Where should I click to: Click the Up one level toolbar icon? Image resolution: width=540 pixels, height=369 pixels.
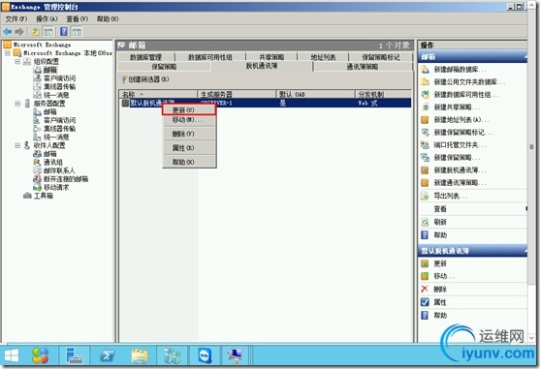[35, 32]
